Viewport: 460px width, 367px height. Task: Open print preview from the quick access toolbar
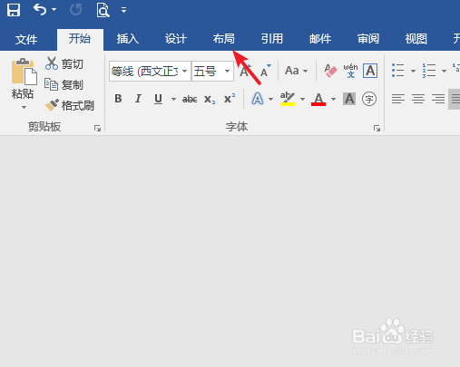pyautogui.click(x=103, y=10)
